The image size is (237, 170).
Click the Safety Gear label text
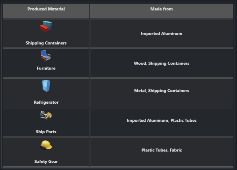[46, 161]
